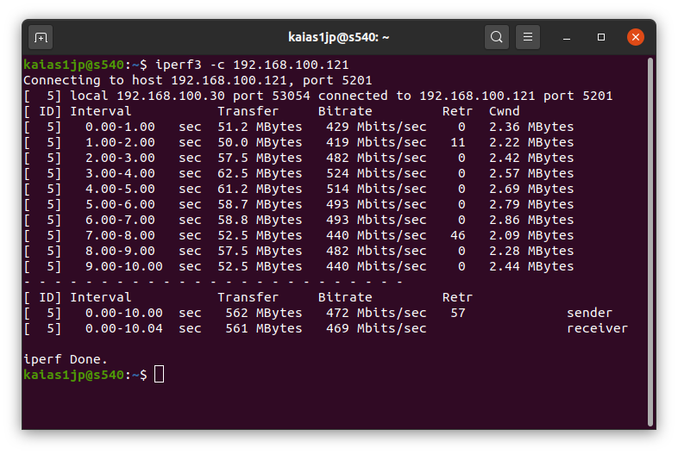Click the 469 Mbits/sec receiver bitrate
This screenshot has width=678, height=454.
(x=376, y=329)
